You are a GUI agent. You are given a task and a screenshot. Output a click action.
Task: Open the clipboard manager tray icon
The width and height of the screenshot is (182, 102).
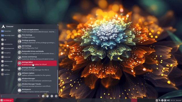coord(157,100)
